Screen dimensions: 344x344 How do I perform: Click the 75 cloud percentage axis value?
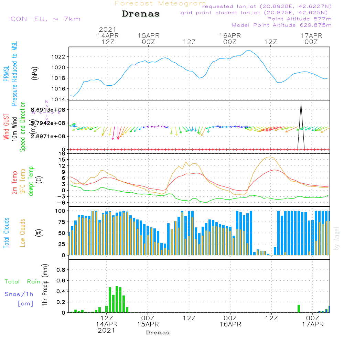[62, 222]
